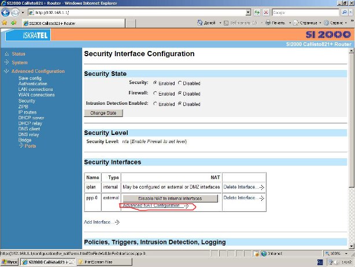
Task: Open Security in sidebar
Action: (x=27, y=101)
